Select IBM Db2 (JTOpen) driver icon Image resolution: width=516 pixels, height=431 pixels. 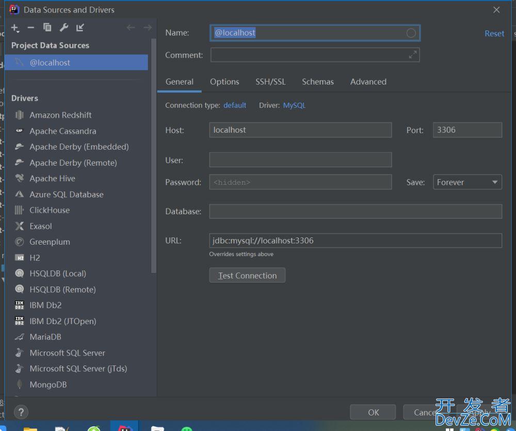coord(20,321)
